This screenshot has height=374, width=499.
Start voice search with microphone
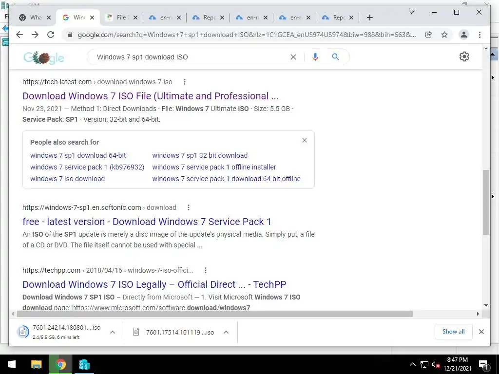(315, 57)
